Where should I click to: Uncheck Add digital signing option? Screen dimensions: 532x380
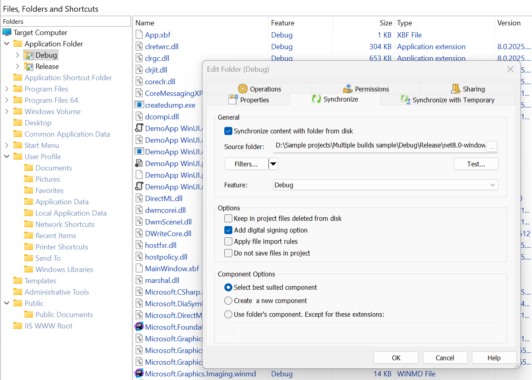click(x=228, y=230)
